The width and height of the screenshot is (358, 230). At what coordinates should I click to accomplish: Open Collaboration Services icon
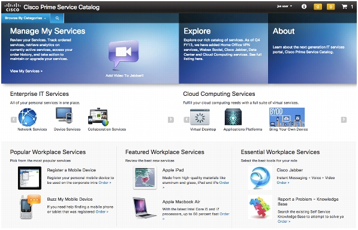(98, 116)
